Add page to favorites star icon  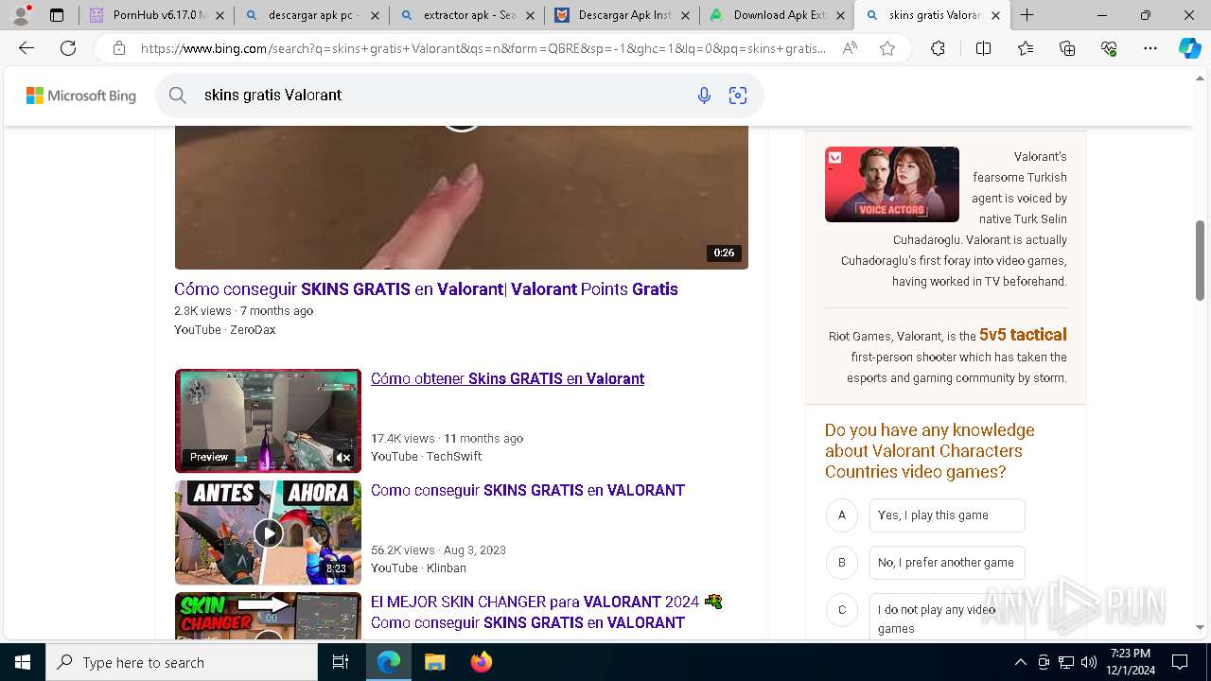click(x=887, y=48)
